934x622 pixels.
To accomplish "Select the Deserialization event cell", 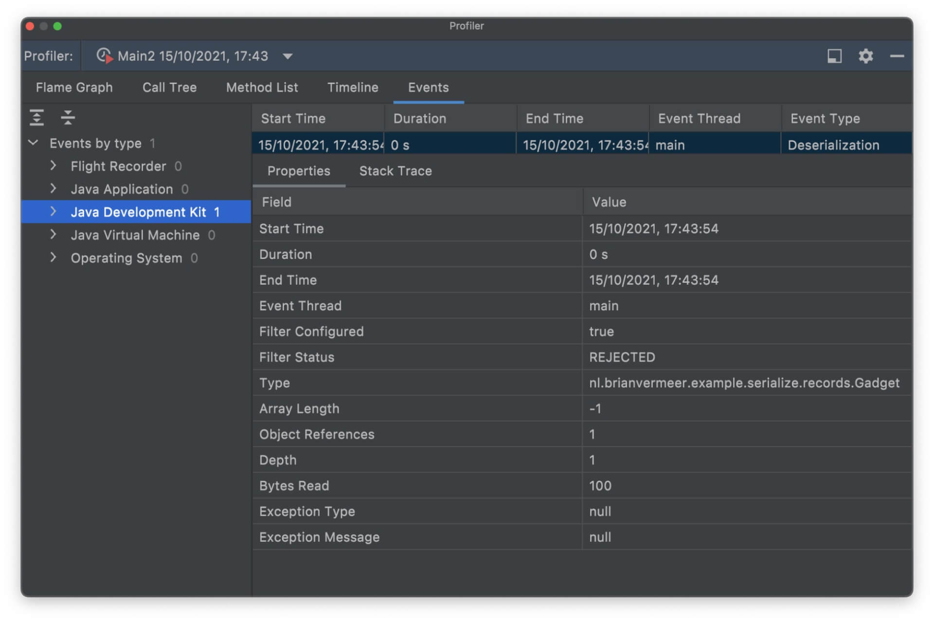I will (x=846, y=145).
